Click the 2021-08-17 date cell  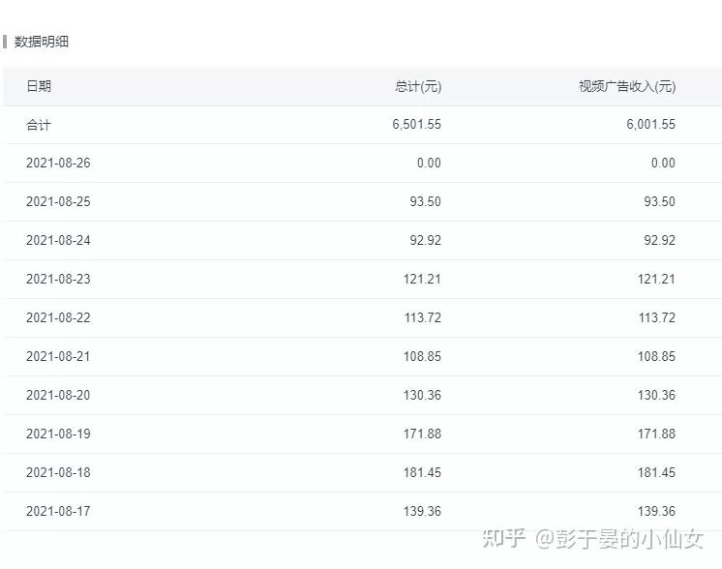tap(58, 512)
